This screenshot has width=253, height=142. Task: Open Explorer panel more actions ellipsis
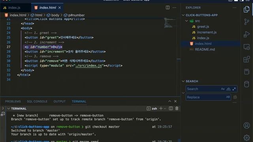point(234,7)
